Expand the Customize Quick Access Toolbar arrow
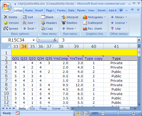 15,4
